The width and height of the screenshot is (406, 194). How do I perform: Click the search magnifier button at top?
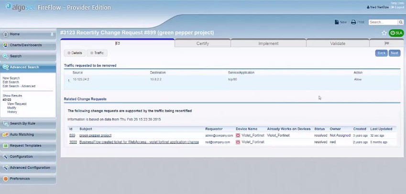(x=401, y=22)
